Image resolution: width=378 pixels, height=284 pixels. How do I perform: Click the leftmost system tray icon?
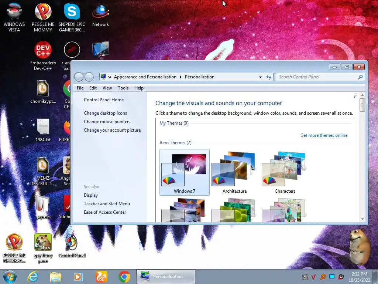pos(305,277)
